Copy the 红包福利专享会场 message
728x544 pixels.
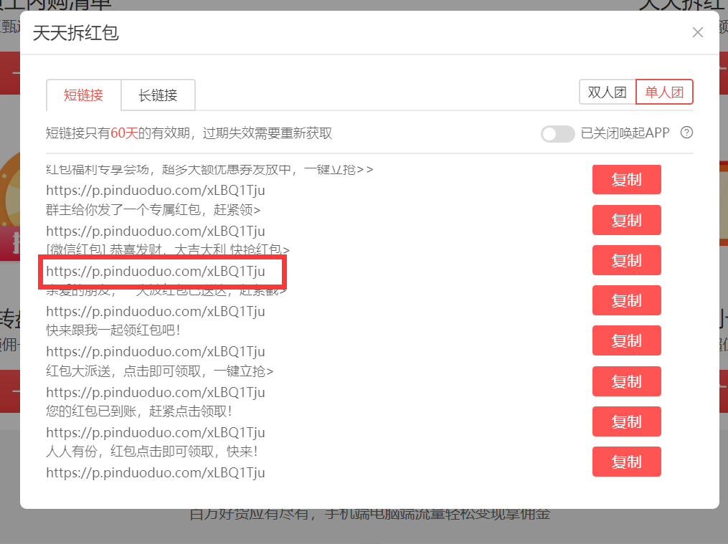626,179
